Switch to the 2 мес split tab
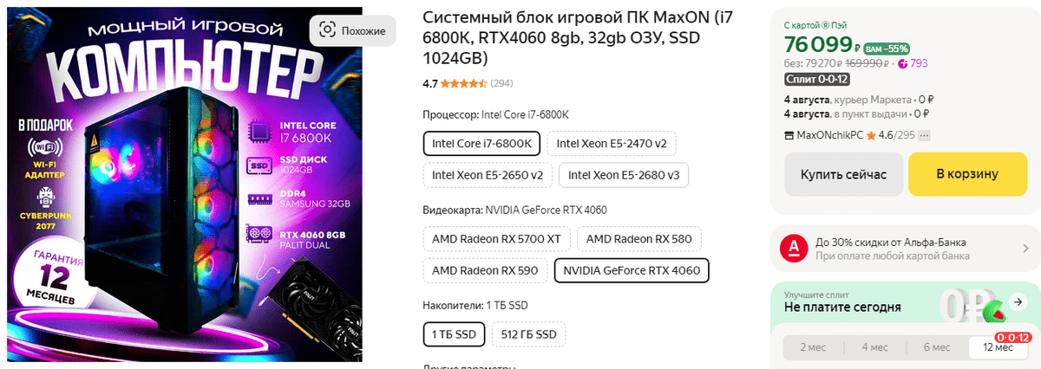Screen dimensions: 1041x369 (x=814, y=347)
